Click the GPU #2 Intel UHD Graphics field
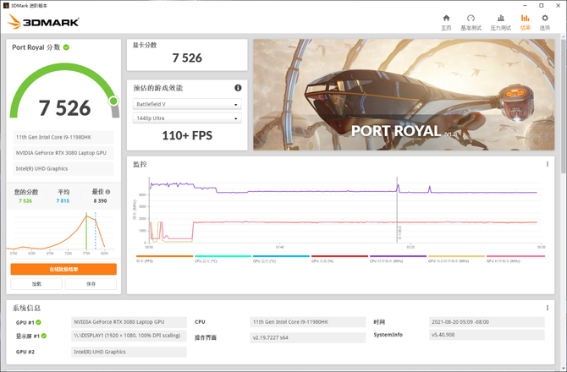The width and height of the screenshot is (567, 372). point(129,352)
